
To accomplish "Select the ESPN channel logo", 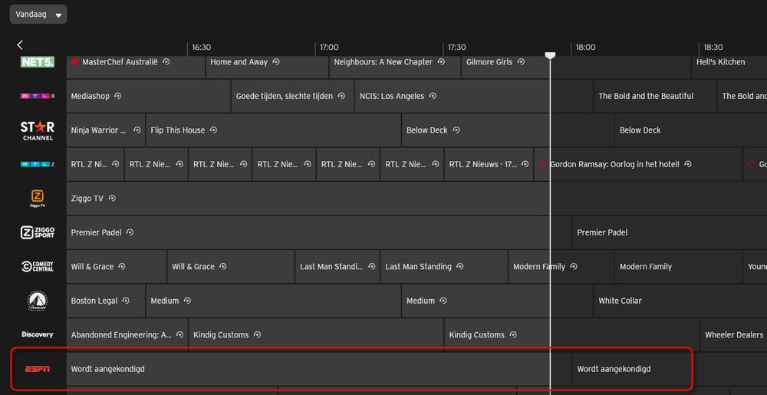I will 37,369.
